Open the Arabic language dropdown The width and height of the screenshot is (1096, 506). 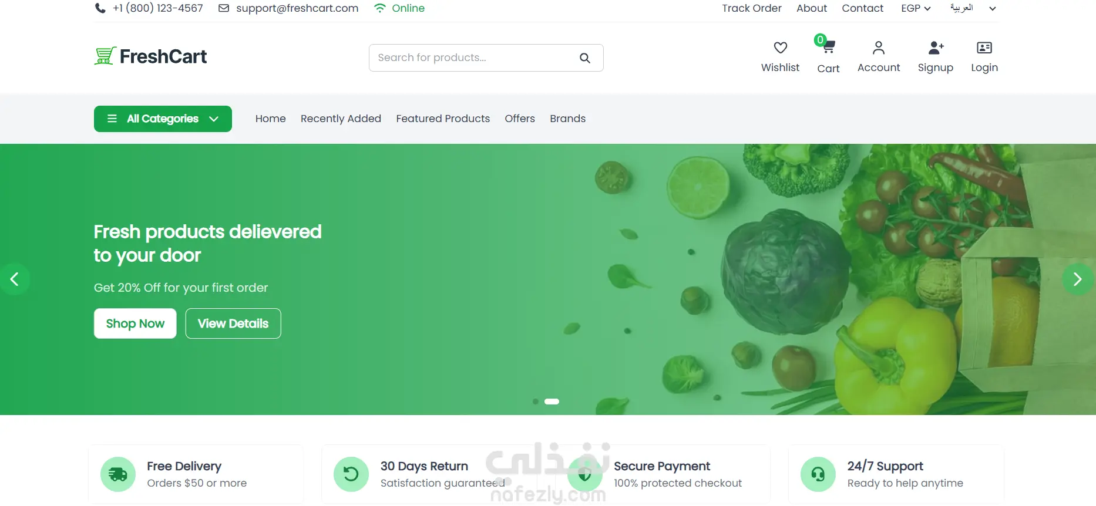pyautogui.click(x=973, y=8)
